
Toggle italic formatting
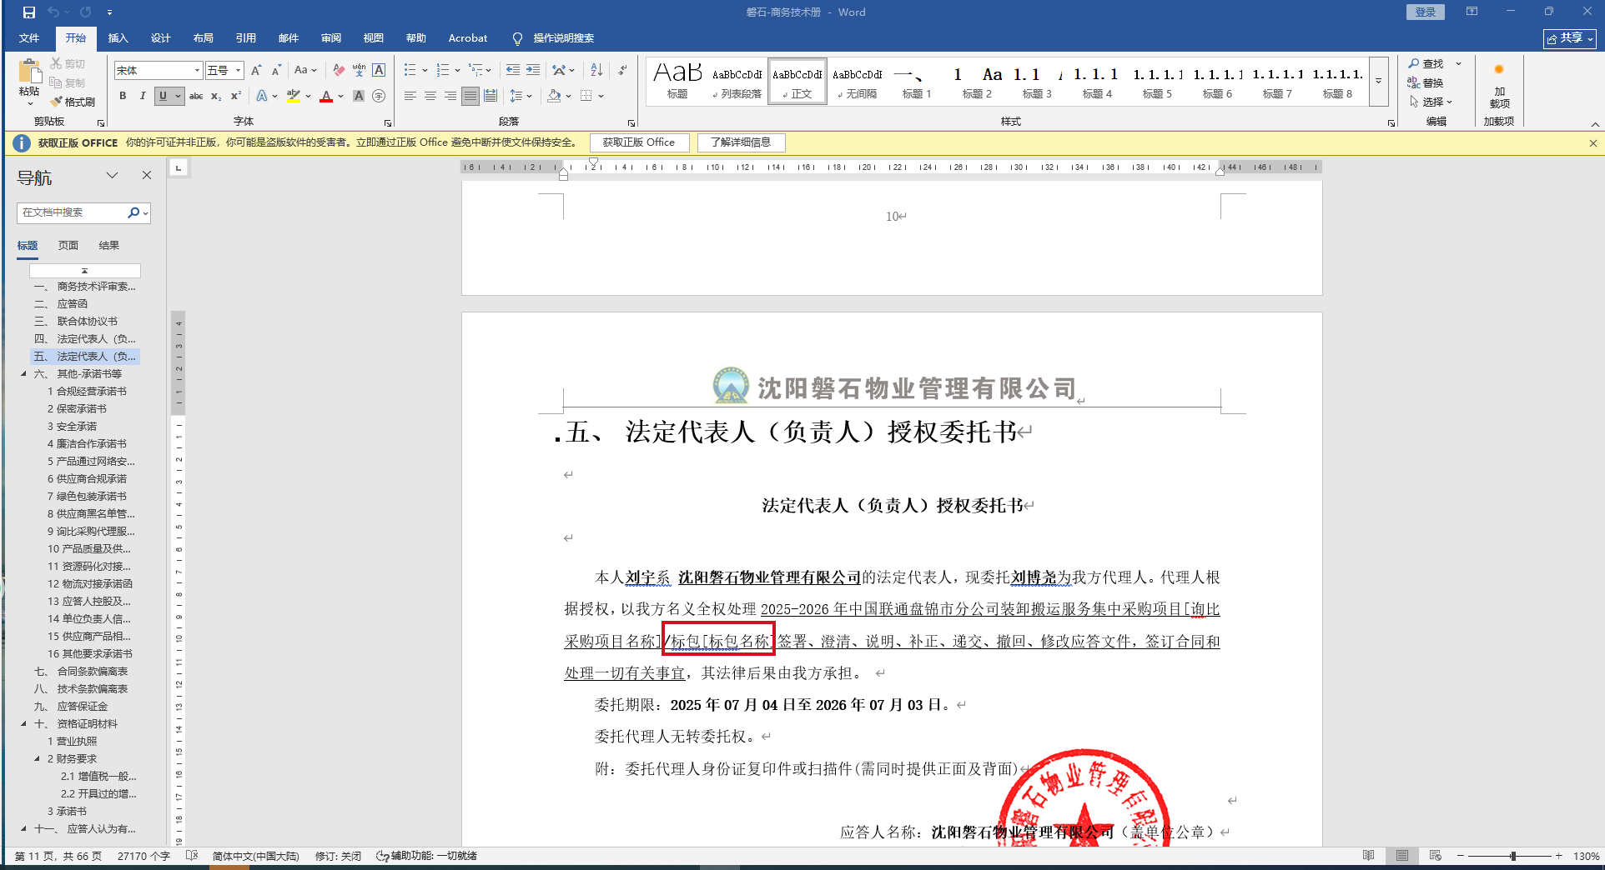(x=143, y=96)
